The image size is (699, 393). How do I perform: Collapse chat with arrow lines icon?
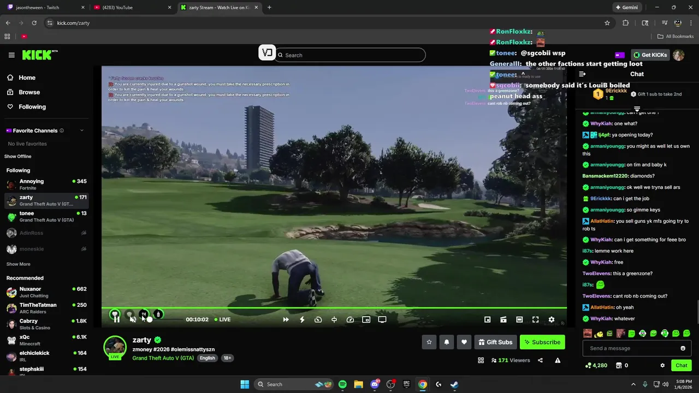[x=582, y=74]
